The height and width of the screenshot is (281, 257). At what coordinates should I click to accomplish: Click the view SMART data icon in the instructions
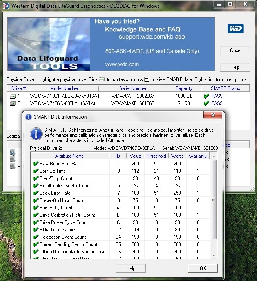point(147,79)
